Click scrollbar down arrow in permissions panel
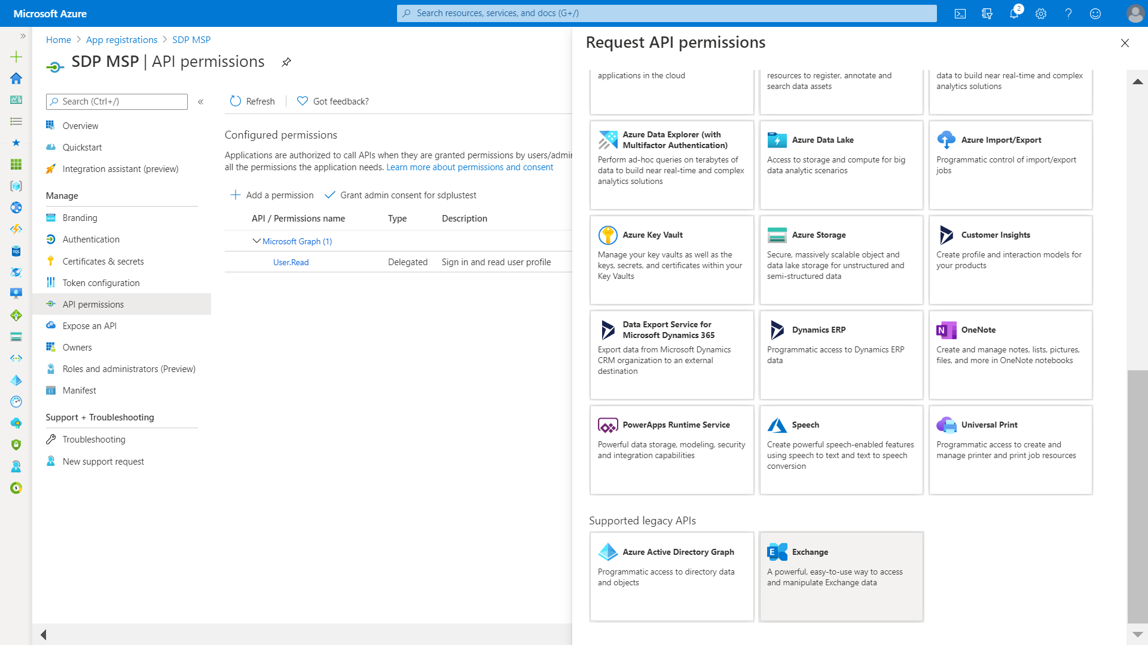 point(1137,634)
